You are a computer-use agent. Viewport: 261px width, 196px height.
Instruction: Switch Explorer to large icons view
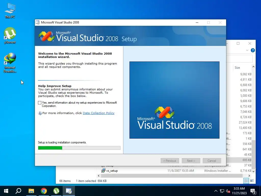(x=252, y=181)
